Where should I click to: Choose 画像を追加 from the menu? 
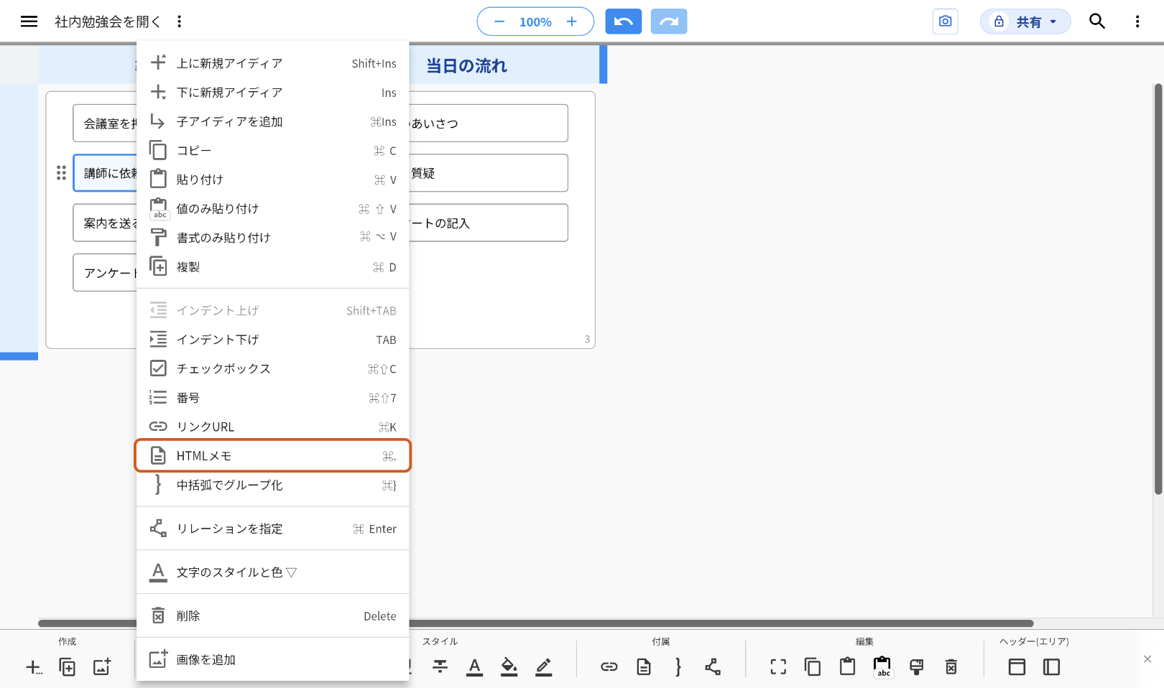(273, 659)
